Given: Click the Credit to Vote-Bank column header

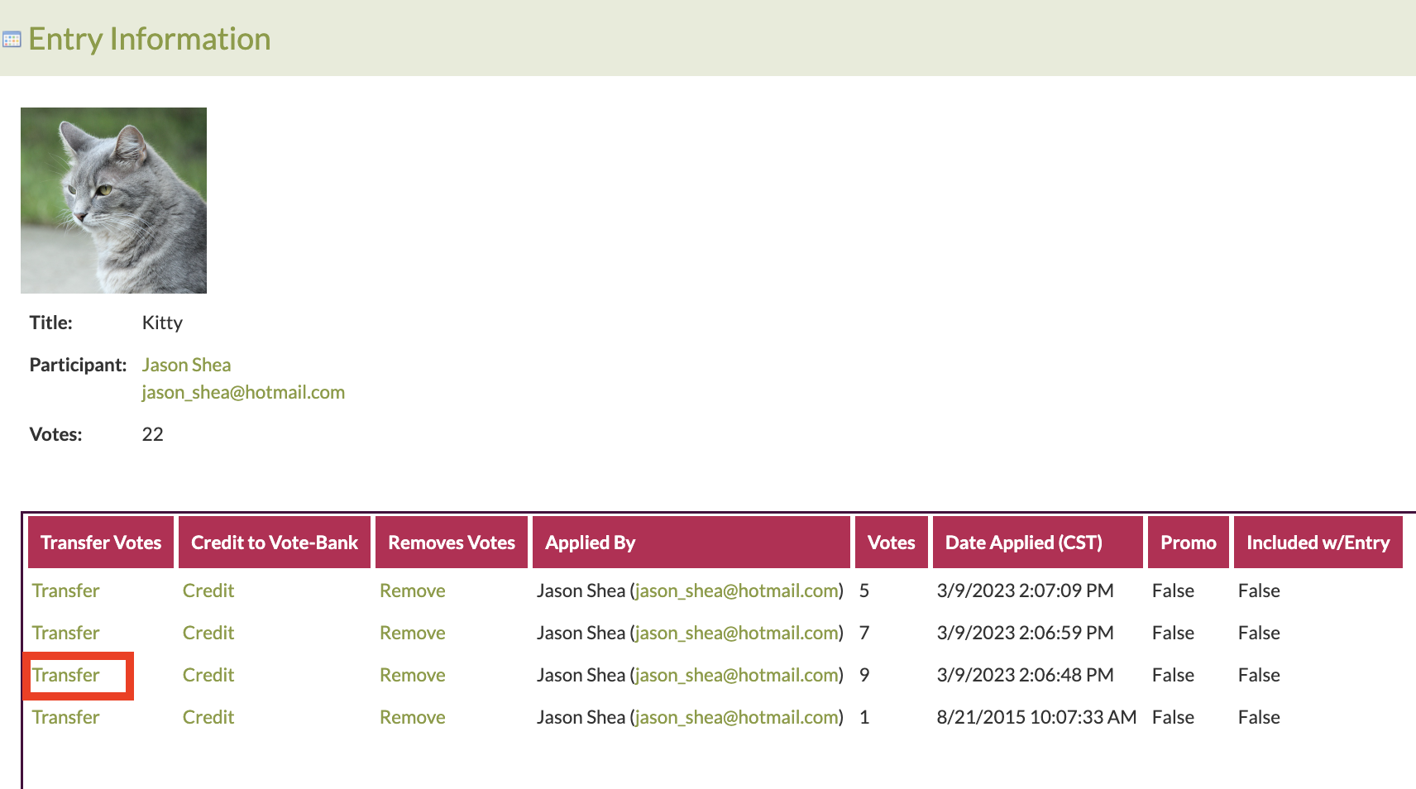Looking at the screenshot, I should 275,543.
